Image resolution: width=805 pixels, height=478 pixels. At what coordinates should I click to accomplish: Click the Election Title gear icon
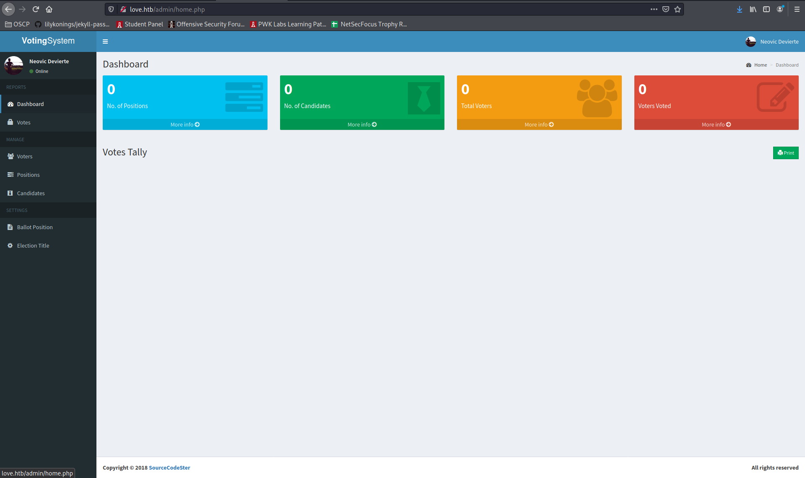click(x=10, y=245)
